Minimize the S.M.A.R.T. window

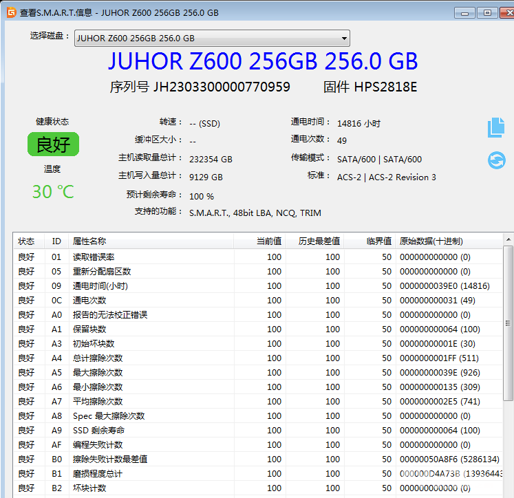point(465,12)
